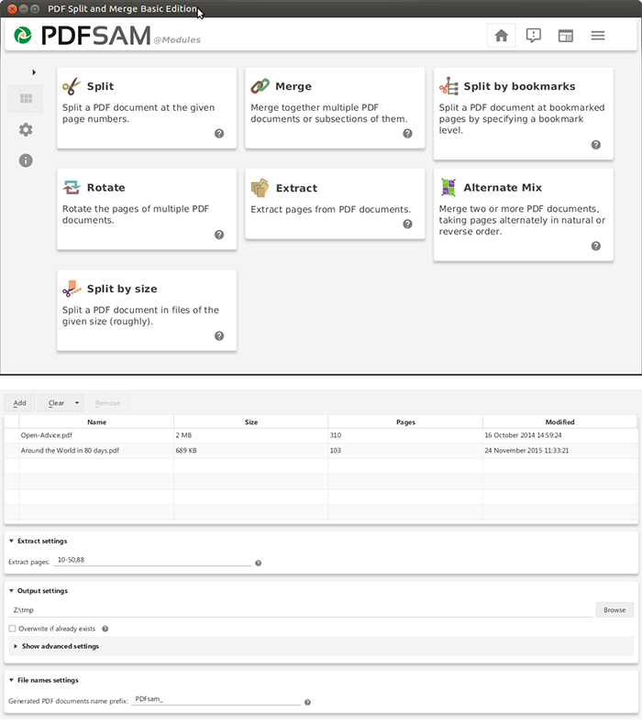Open help for the Alternate Mix module
The height and width of the screenshot is (722, 642).
(x=596, y=246)
